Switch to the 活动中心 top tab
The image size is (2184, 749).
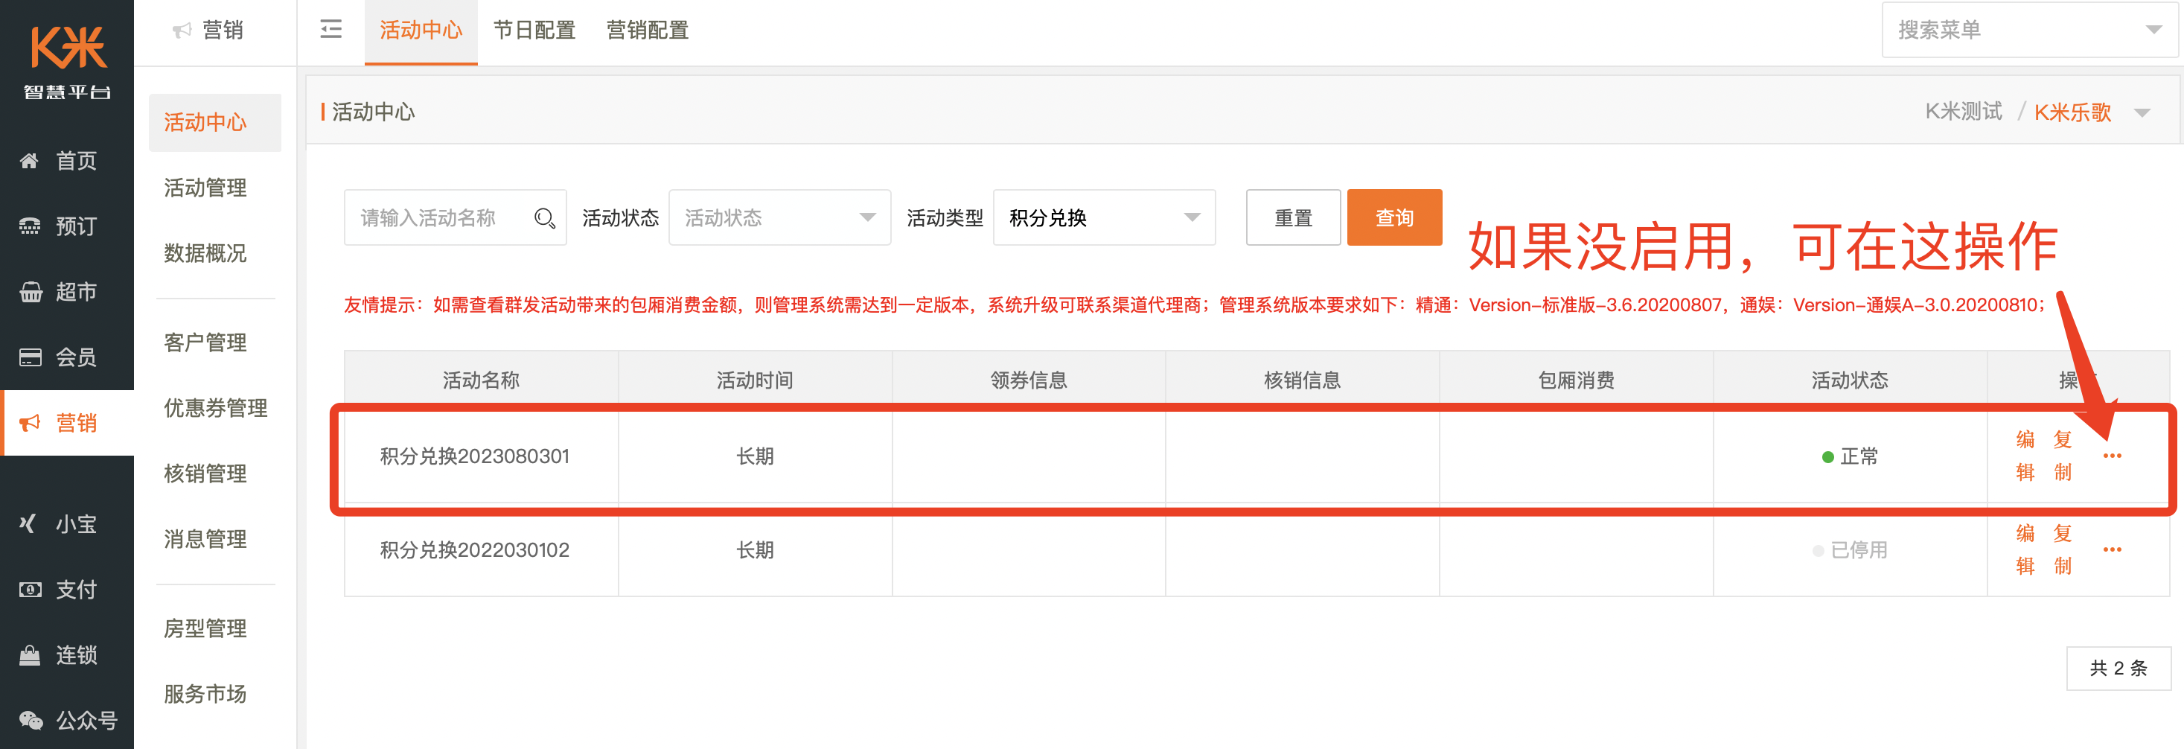pos(421,31)
